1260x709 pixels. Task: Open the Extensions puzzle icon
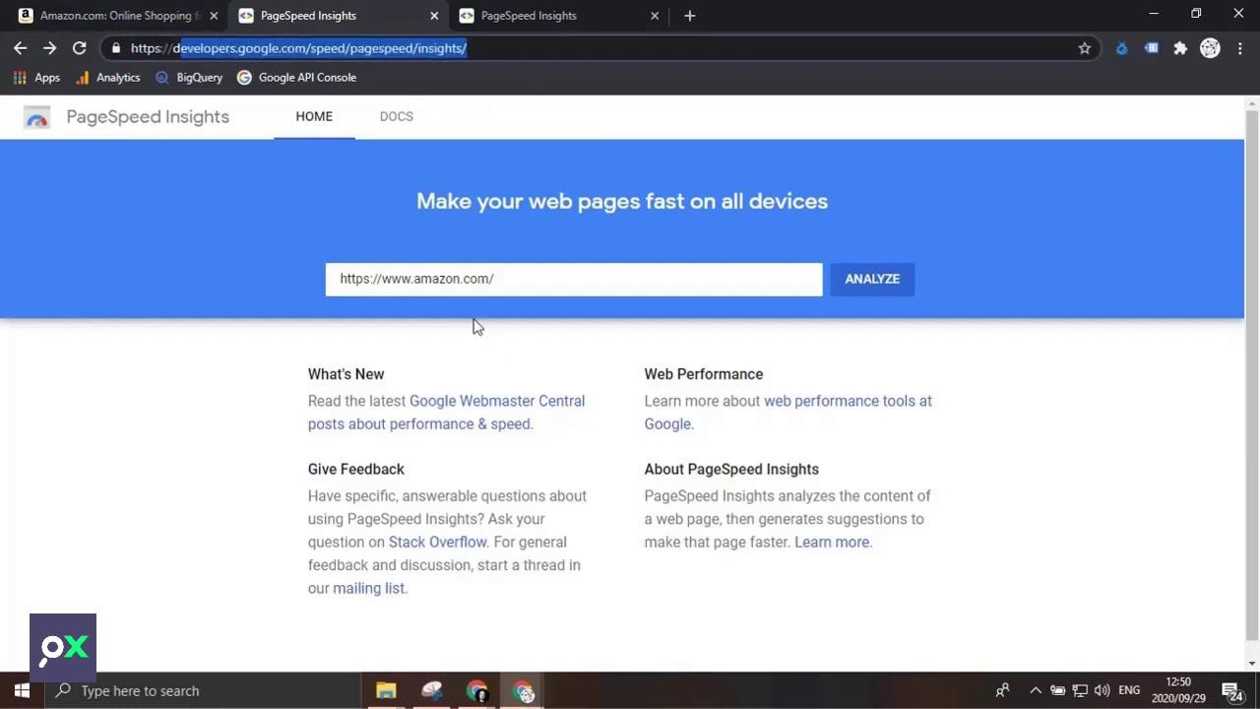click(1180, 47)
